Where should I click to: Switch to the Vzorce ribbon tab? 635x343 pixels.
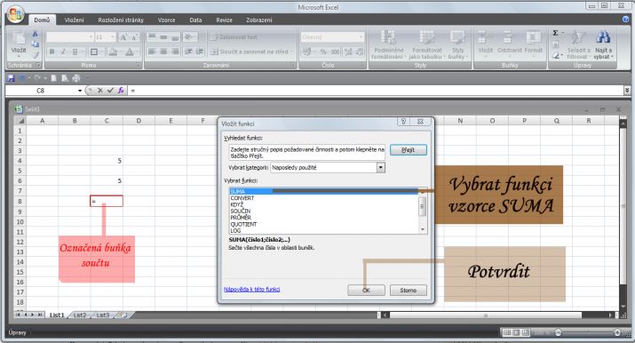[x=166, y=20]
